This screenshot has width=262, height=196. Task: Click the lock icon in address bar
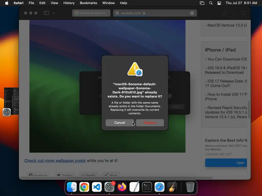pos(144,13)
